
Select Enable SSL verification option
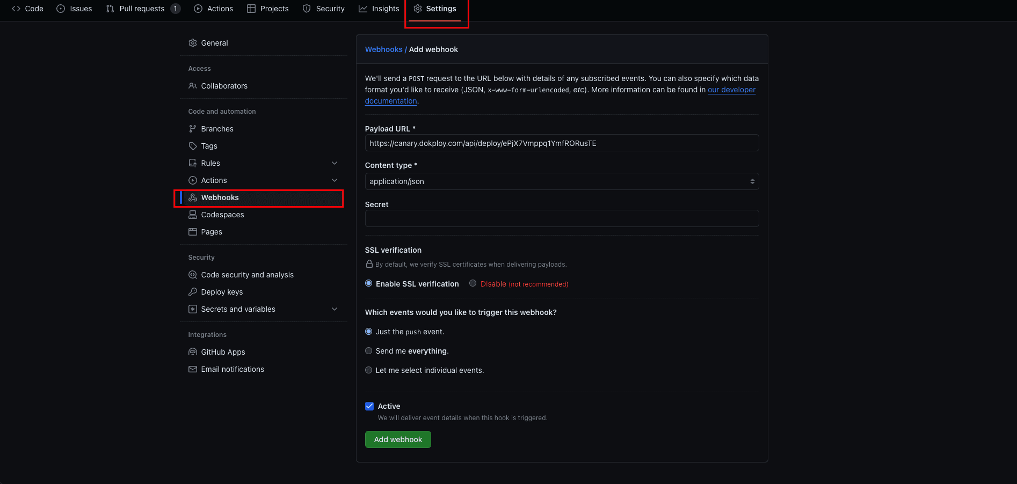click(x=369, y=283)
